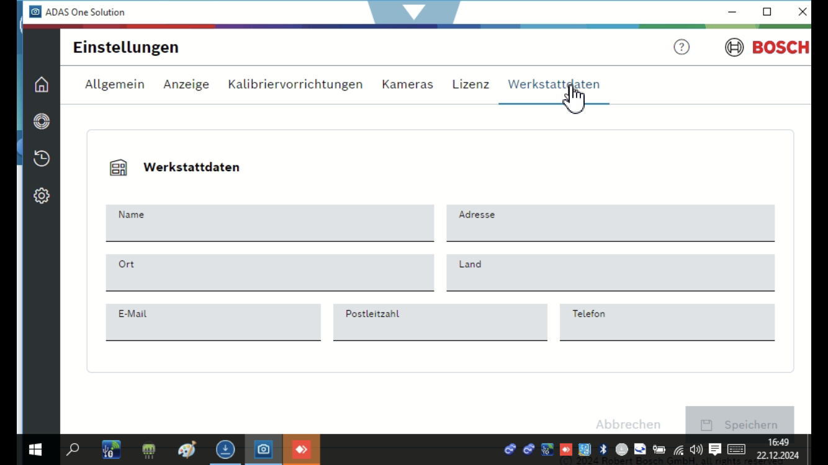The image size is (828, 465).
Task: Click the Abbrechen button
Action: coord(628,425)
